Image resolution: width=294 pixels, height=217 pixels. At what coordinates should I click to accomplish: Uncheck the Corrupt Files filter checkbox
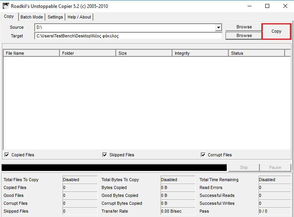click(x=203, y=155)
